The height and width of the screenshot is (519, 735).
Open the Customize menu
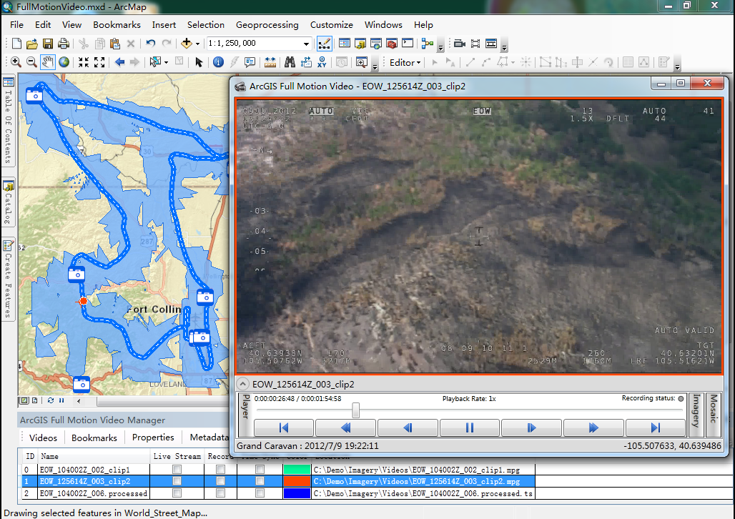332,25
